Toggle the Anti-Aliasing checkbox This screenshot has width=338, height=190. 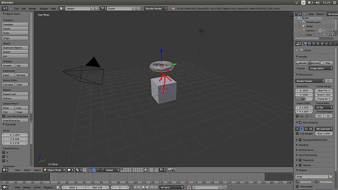pos(300,122)
